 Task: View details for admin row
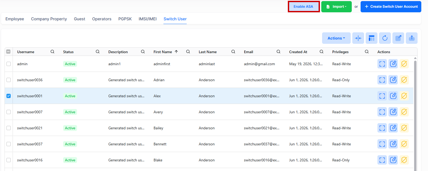pyautogui.click(x=382, y=64)
